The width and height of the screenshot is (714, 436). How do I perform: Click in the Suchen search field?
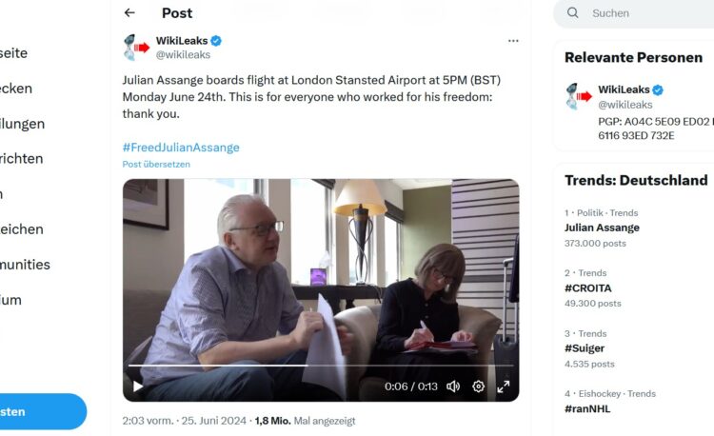click(x=647, y=13)
